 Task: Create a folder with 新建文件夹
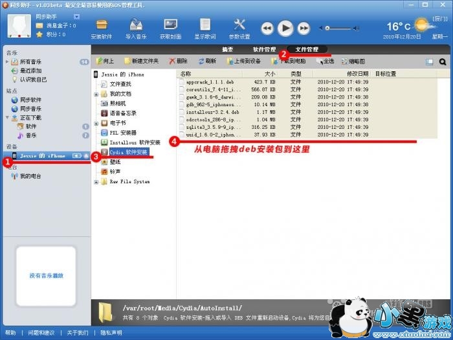(x=142, y=62)
